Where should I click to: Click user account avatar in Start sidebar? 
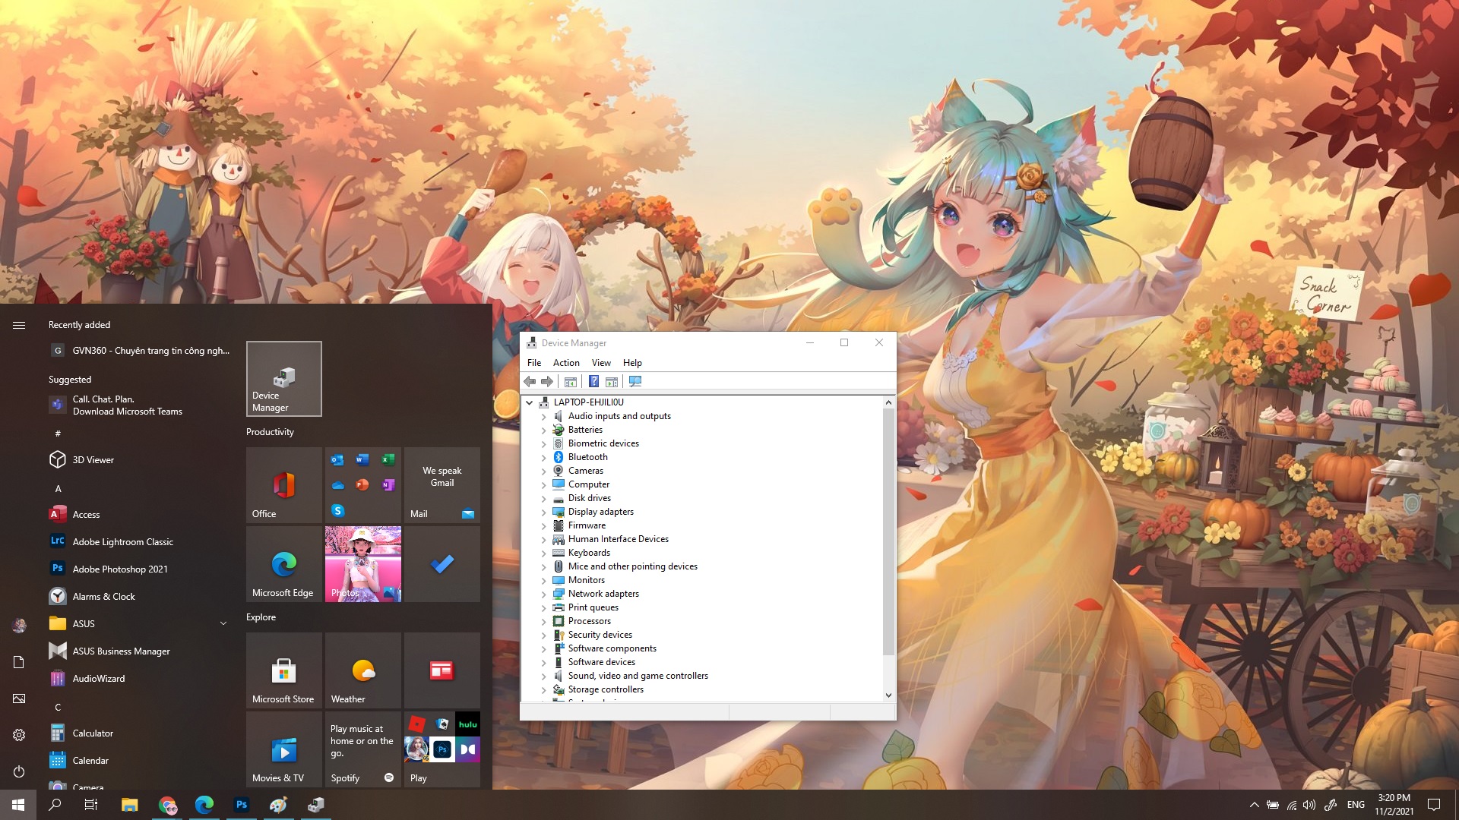[x=19, y=626]
